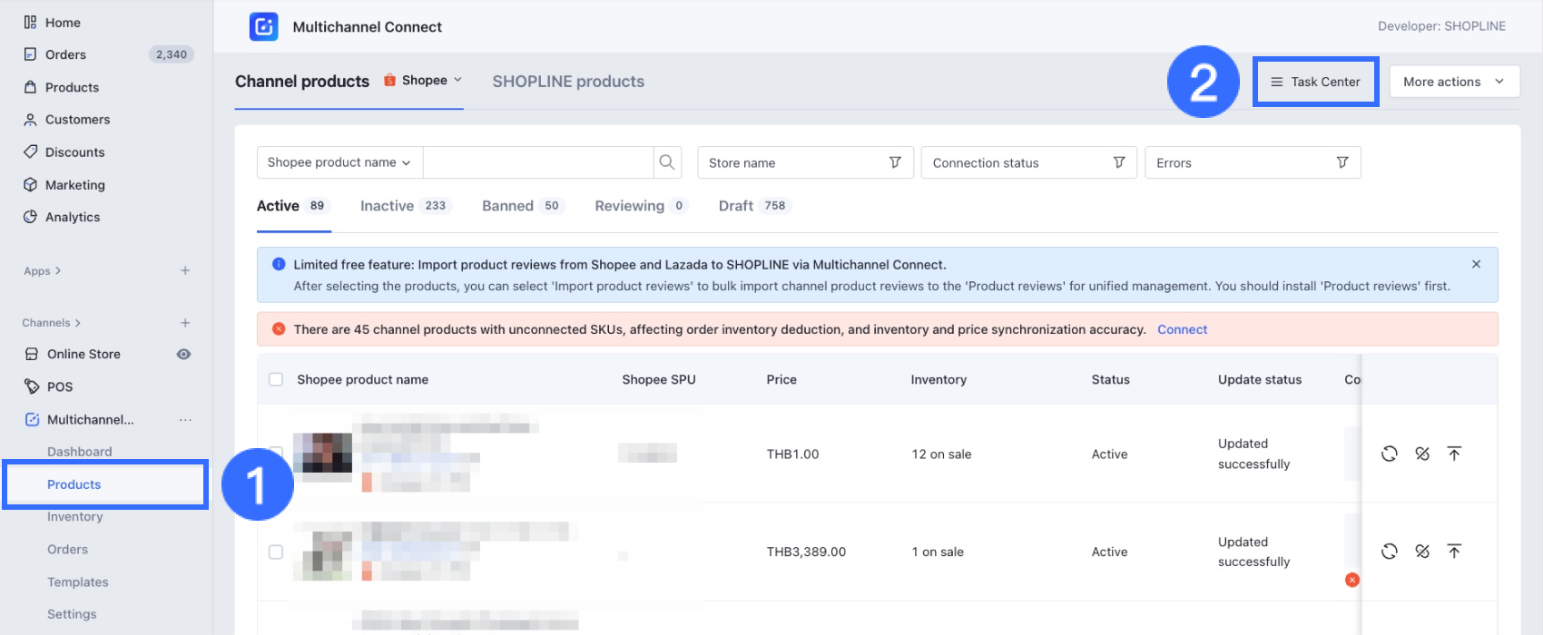Image resolution: width=1543 pixels, height=635 pixels.
Task: Toggle Online Store eye visibility icon
Action: [x=183, y=354]
